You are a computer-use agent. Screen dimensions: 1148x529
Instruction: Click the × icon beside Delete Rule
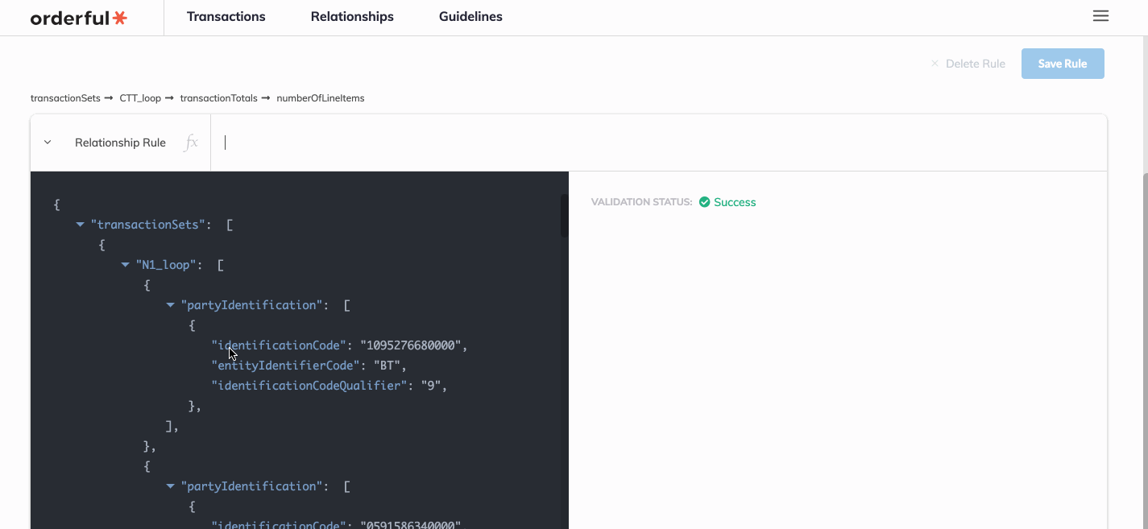935,63
